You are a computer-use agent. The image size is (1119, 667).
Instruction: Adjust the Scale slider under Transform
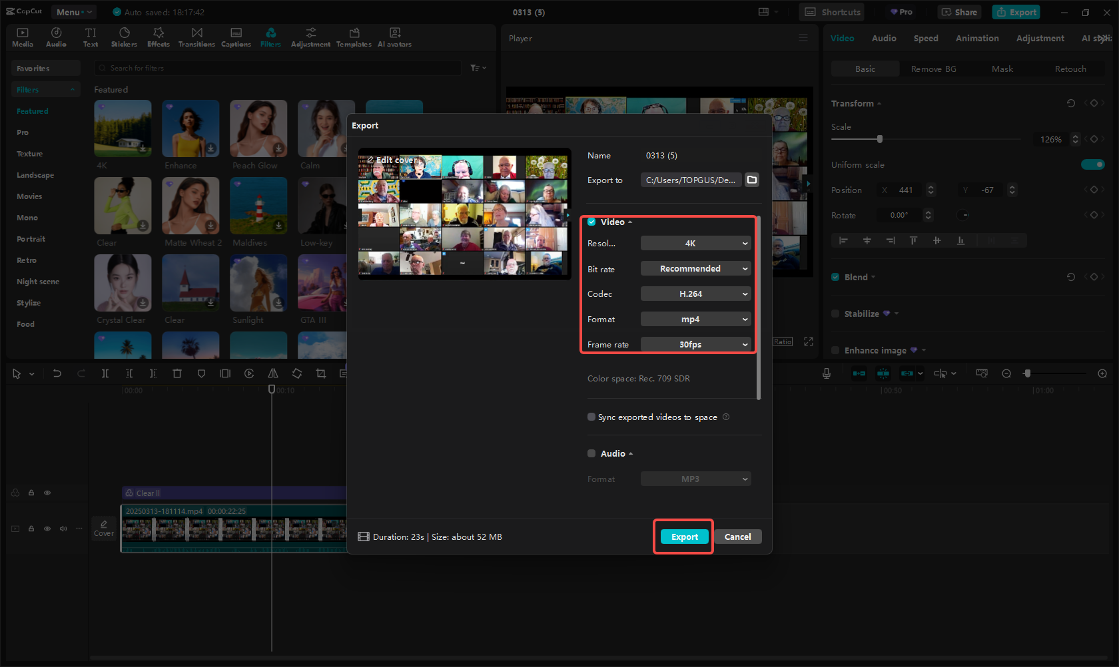879,139
